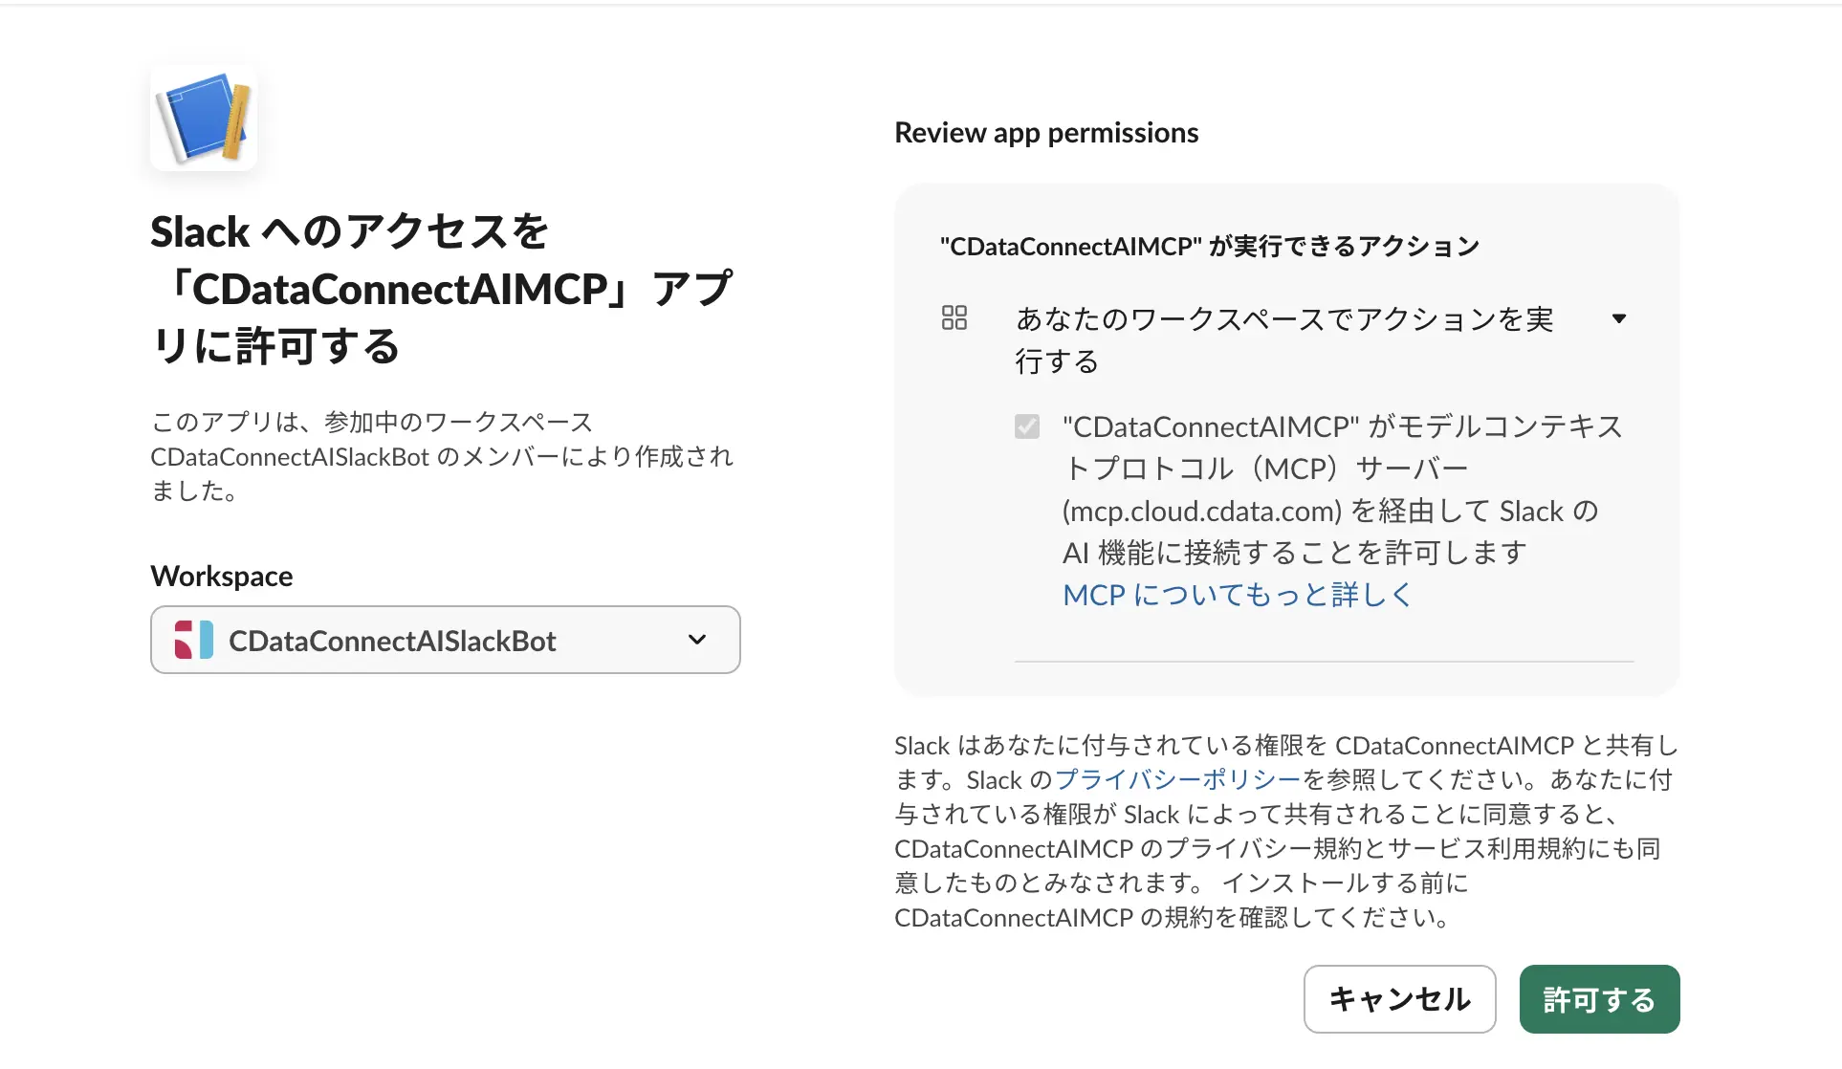The height and width of the screenshot is (1069, 1842).
Task: Open the CDataConnectAISlackBot workspace selector
Action: point(446,640)
